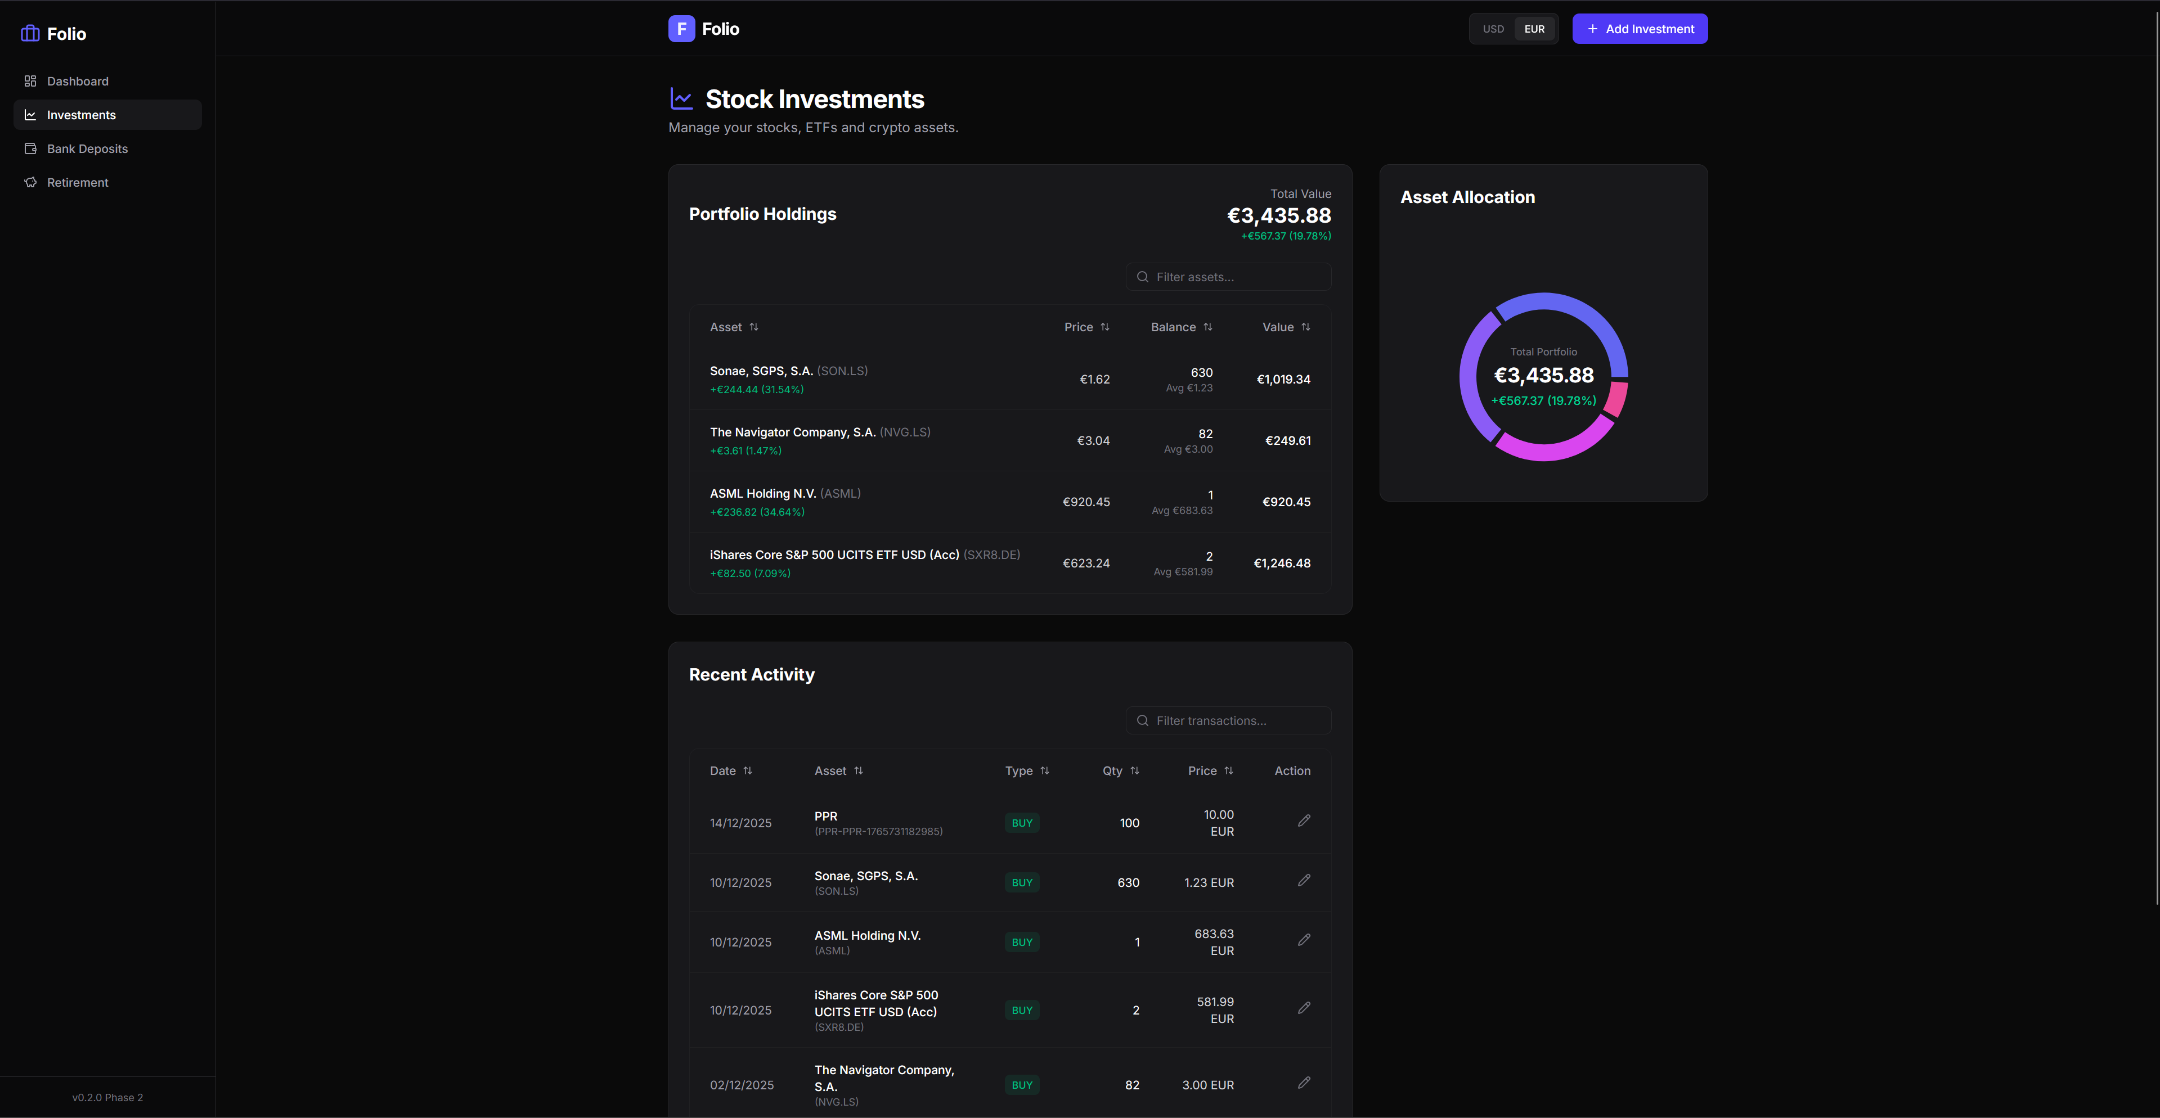Click the Filter transactions input field
The width and height of the screenshot is (2160, 1118).
click(1228, 720)
